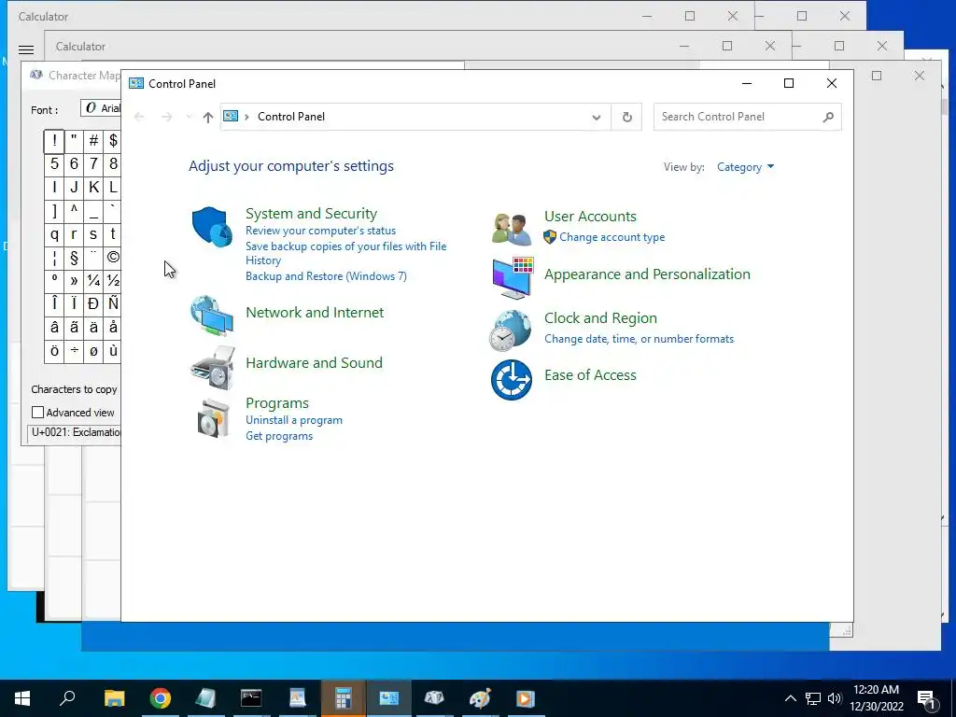Click Uninstall a program

[294, 420]
